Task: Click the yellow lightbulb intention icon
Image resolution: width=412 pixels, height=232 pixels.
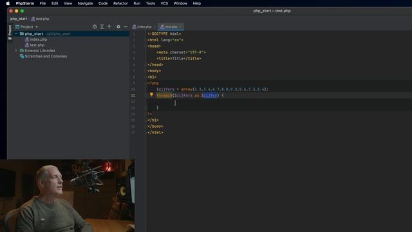Action: click(151, 95)
